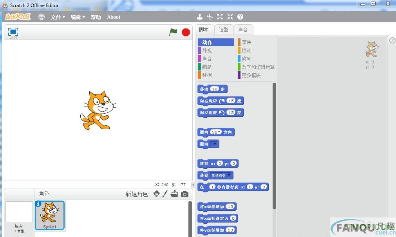Select the 控制 block category
396x237 pixels.
(255, 51)
